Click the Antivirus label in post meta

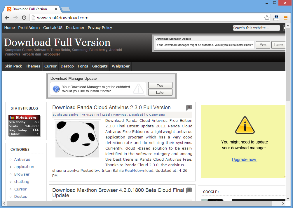point(120,115)
